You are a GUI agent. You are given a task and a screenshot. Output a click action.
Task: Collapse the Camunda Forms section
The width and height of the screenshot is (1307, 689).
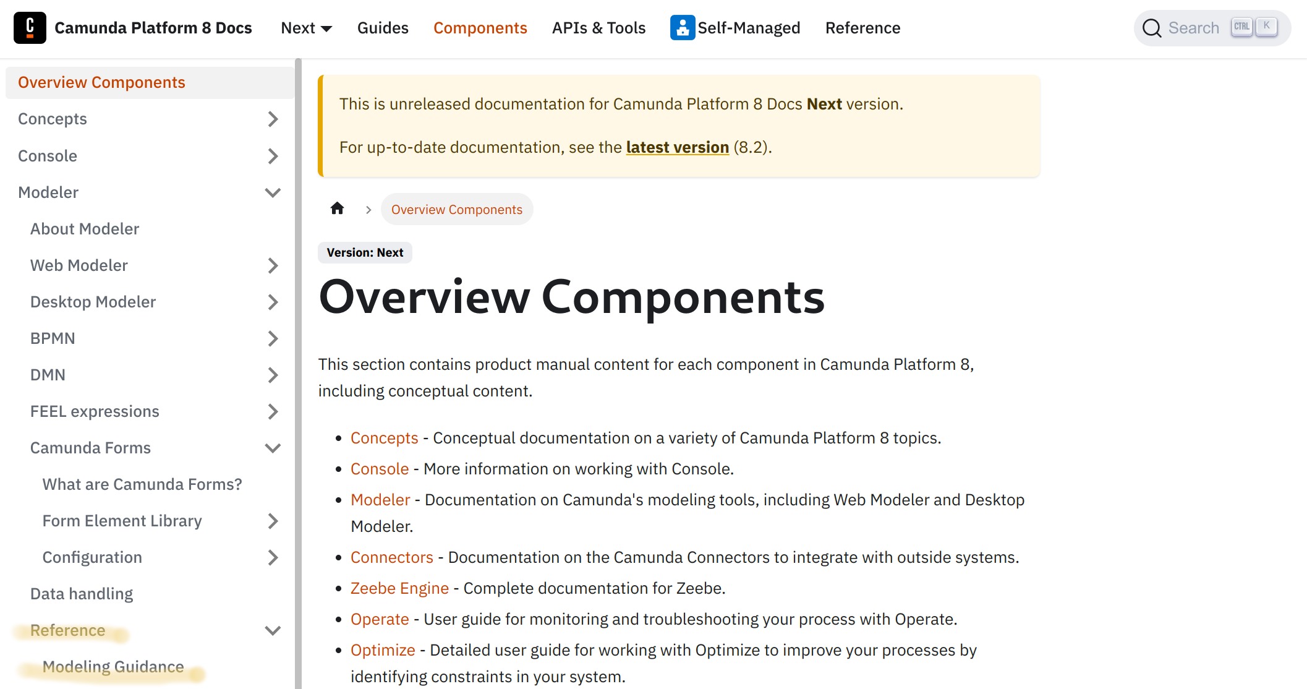[273, 448]
